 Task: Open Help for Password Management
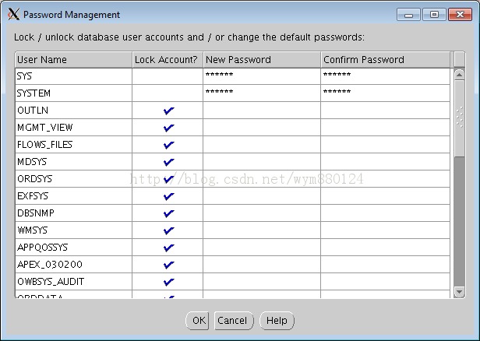pyautogui.click(x=277, y=320)
